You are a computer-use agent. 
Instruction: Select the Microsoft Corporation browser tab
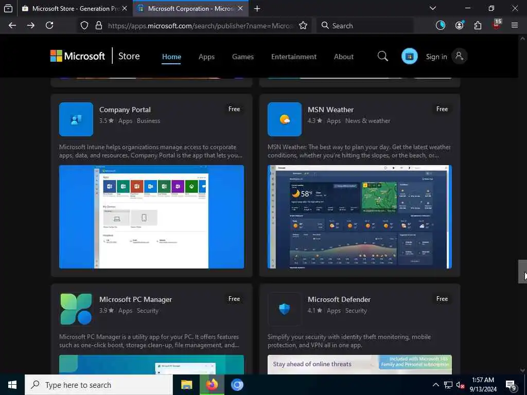[x=190, y=8]
